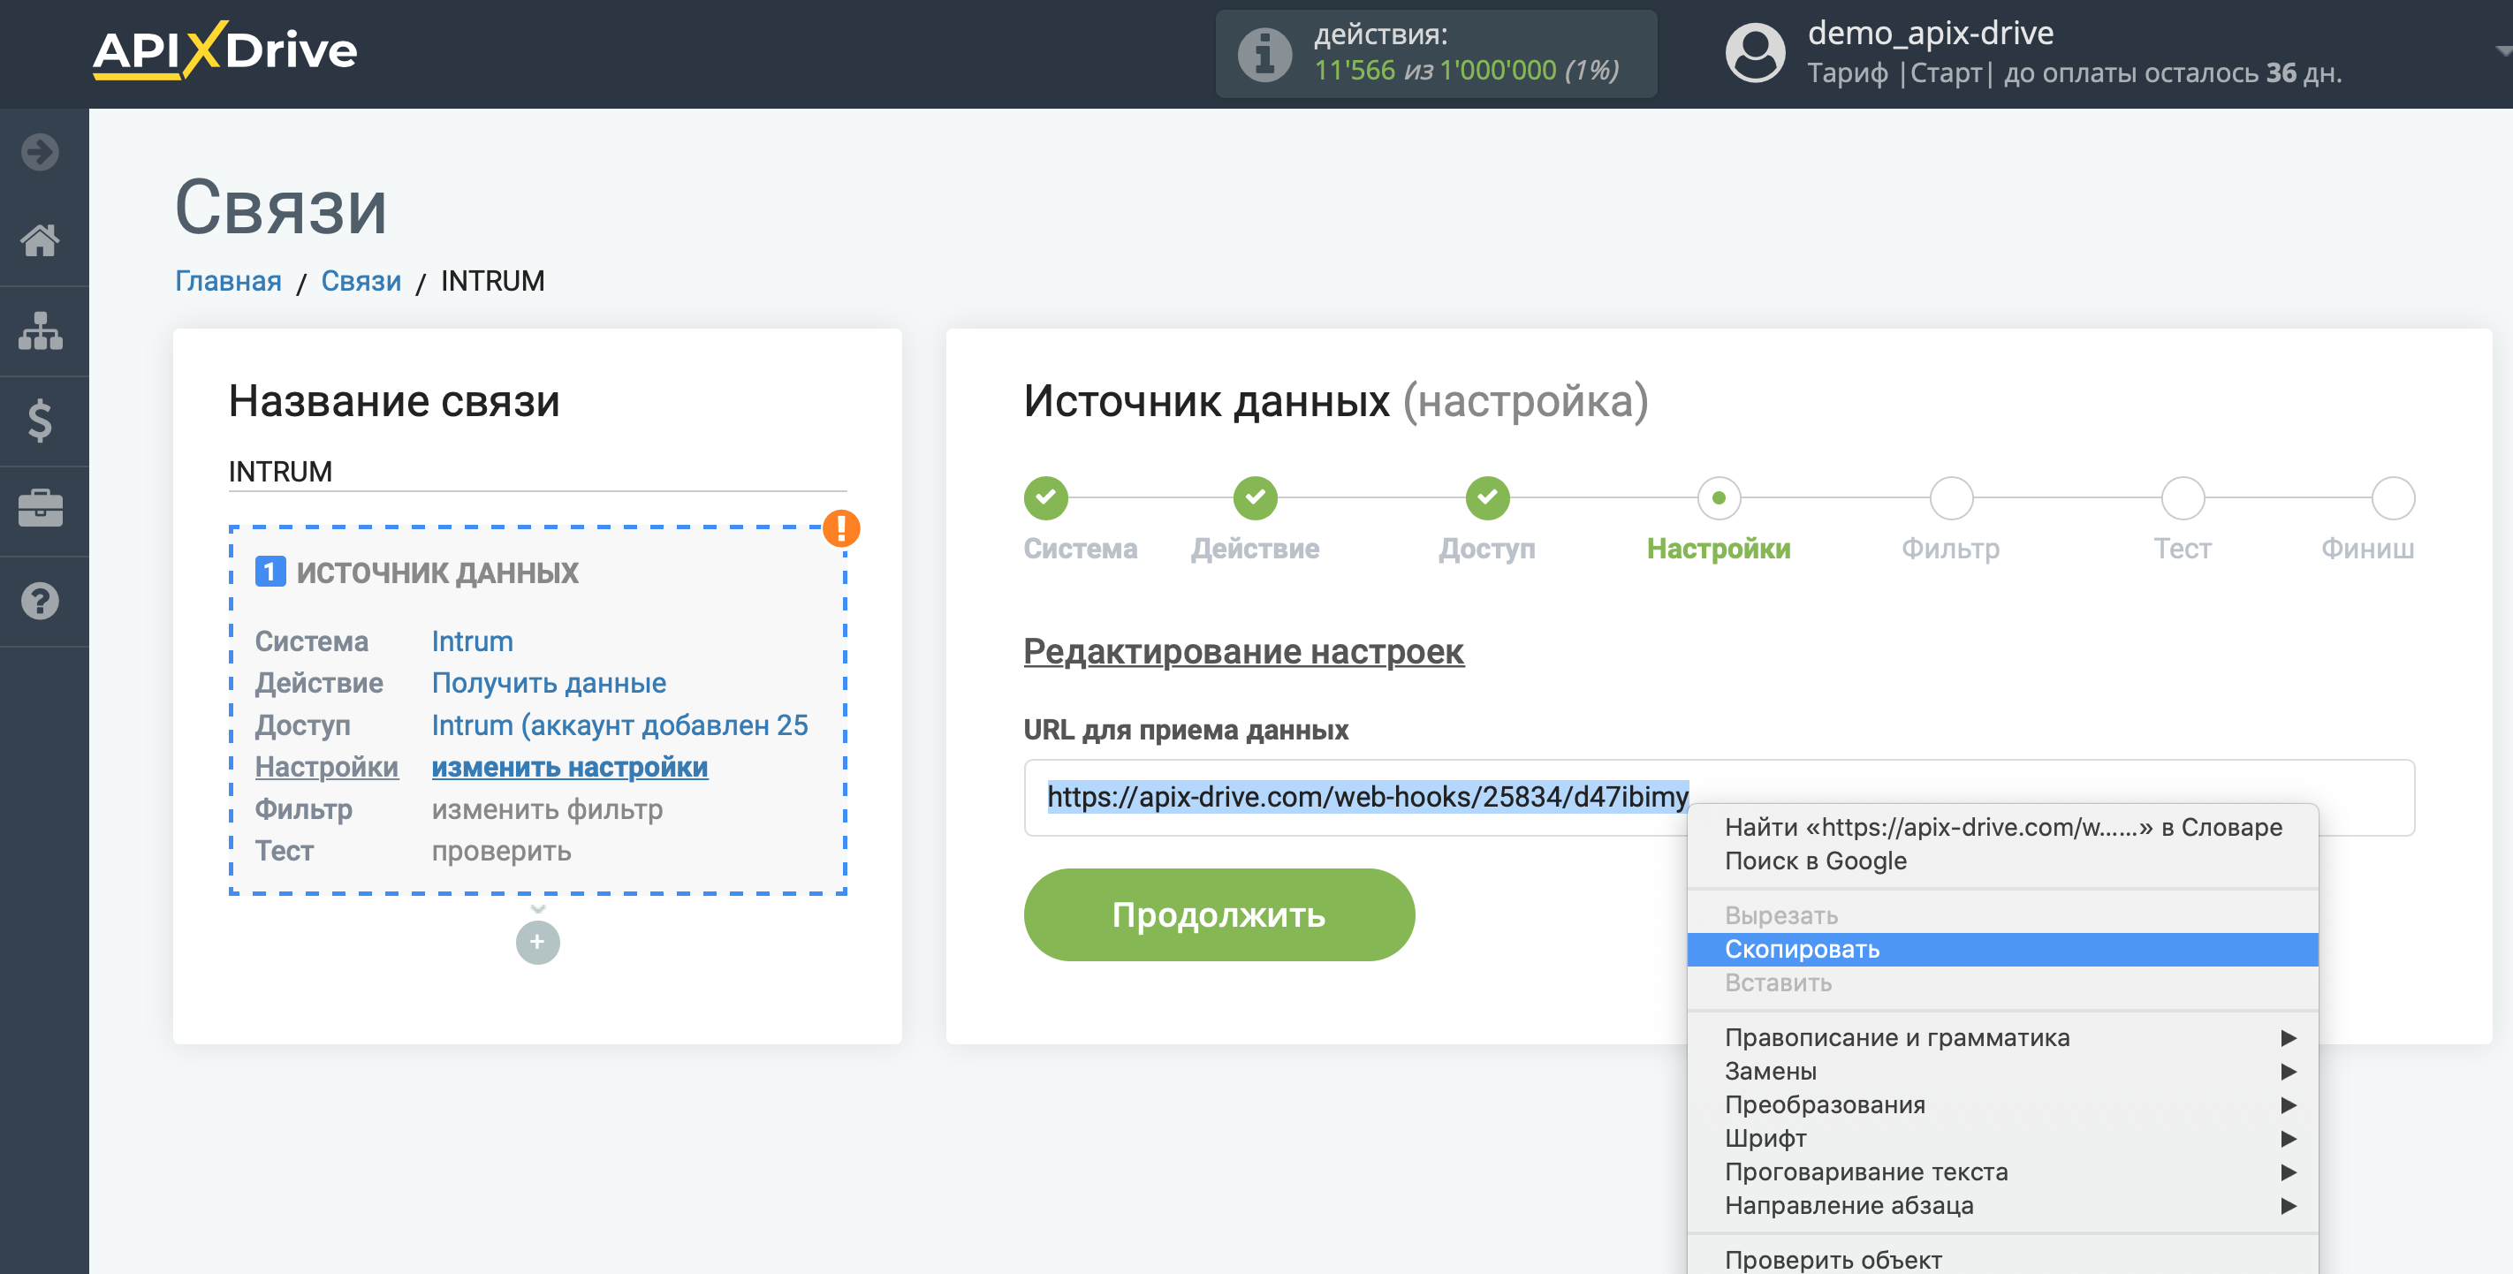The image size is (2513, 1274).
Task: Choose Вырезать in context menu
Action: click(x=2001, y=915)
